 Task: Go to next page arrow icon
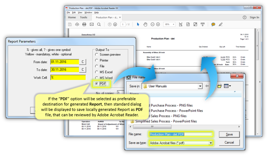click(x=115, y=24)
